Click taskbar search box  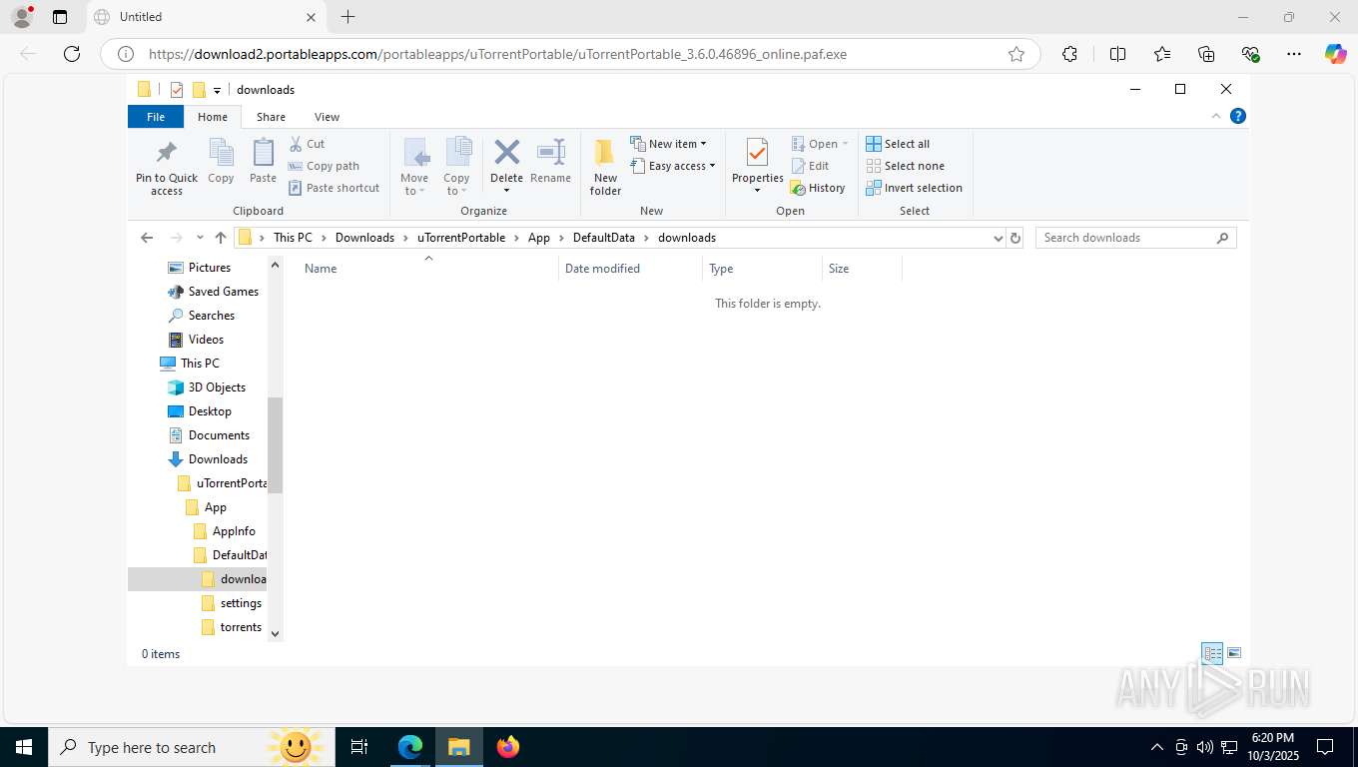[x=191, y=747]
